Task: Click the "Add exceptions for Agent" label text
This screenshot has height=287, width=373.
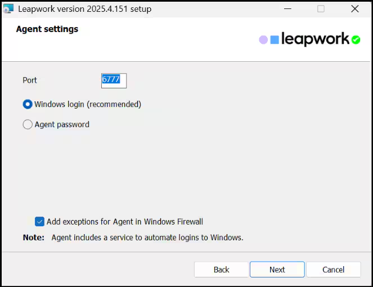Action: (x=125, y=222)
